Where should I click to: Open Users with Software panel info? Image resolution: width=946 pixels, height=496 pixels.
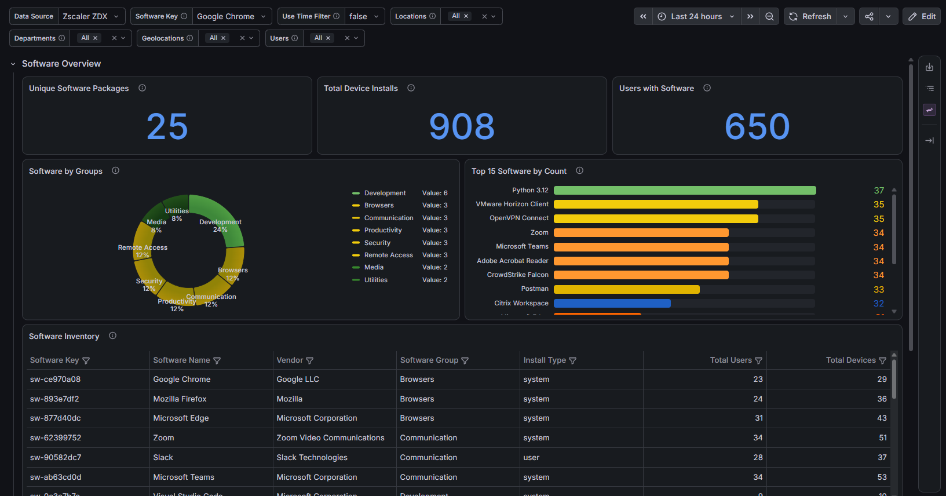[x=707, y=88]
